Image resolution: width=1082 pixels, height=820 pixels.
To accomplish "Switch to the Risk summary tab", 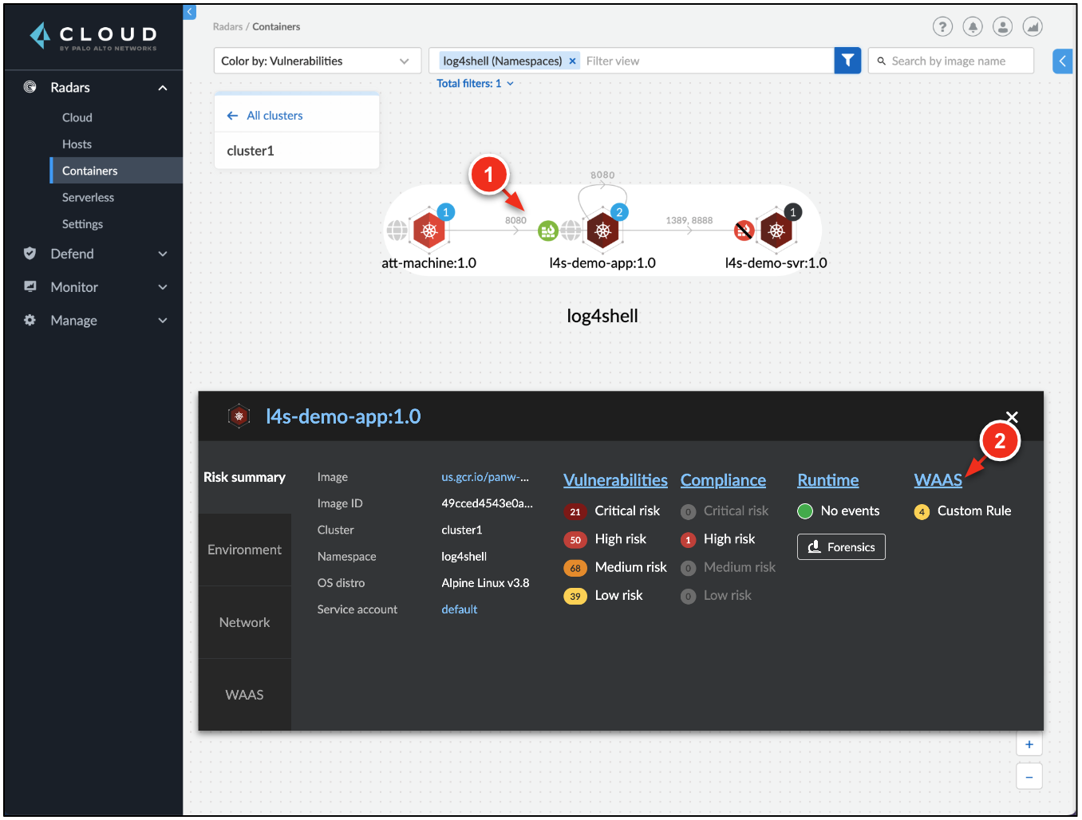I will [244, 477].
